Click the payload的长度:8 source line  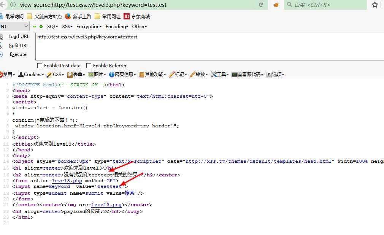[78, 211]
